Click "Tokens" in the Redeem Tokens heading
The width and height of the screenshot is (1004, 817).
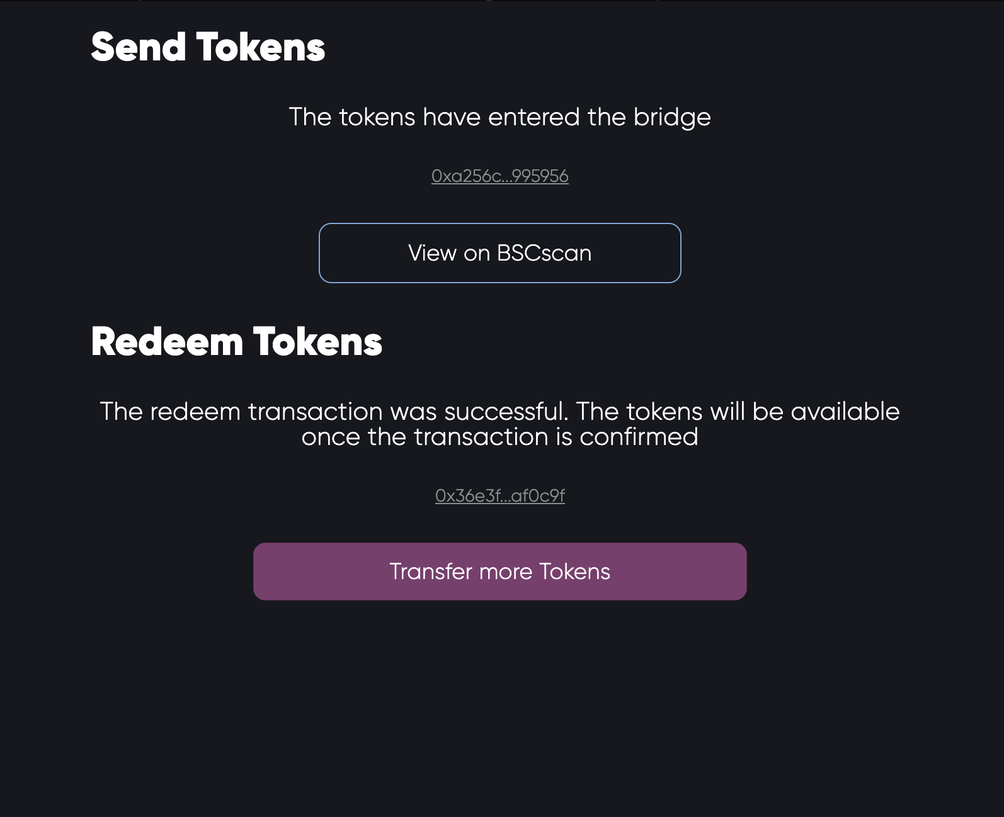click(317, 342)
